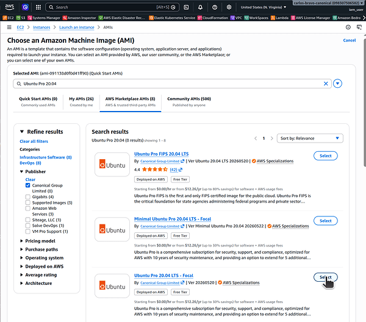
Task: Select Ubuntu Pro 20.04 LTS - Focal
Action: click(325, 277)
